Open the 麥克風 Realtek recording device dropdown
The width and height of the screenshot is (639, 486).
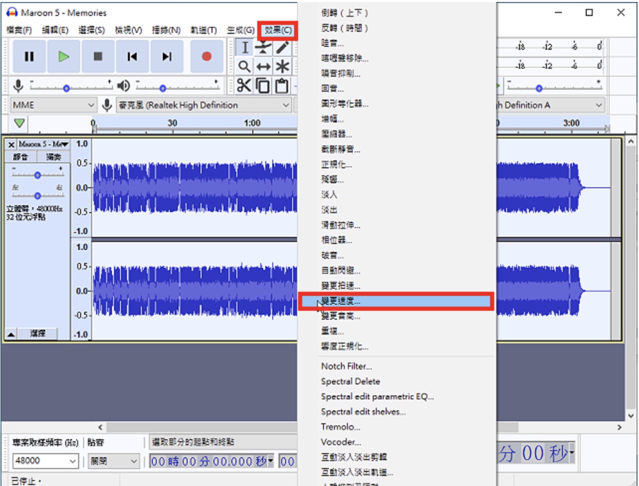point(204,105)
